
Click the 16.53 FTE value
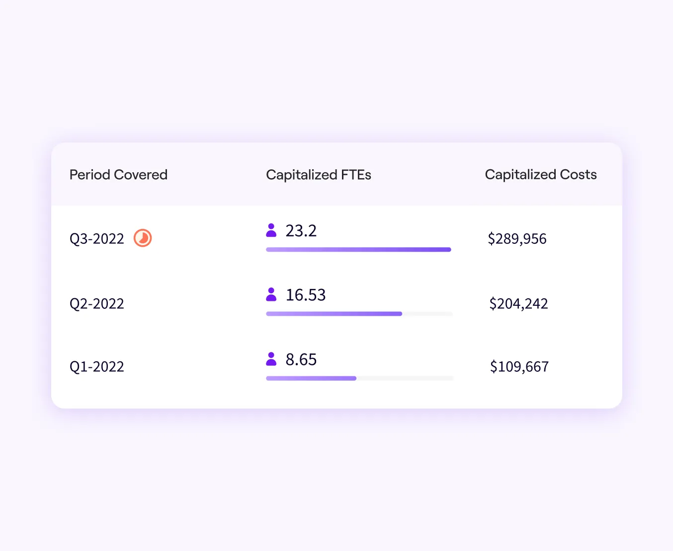[x=306, y=295]
